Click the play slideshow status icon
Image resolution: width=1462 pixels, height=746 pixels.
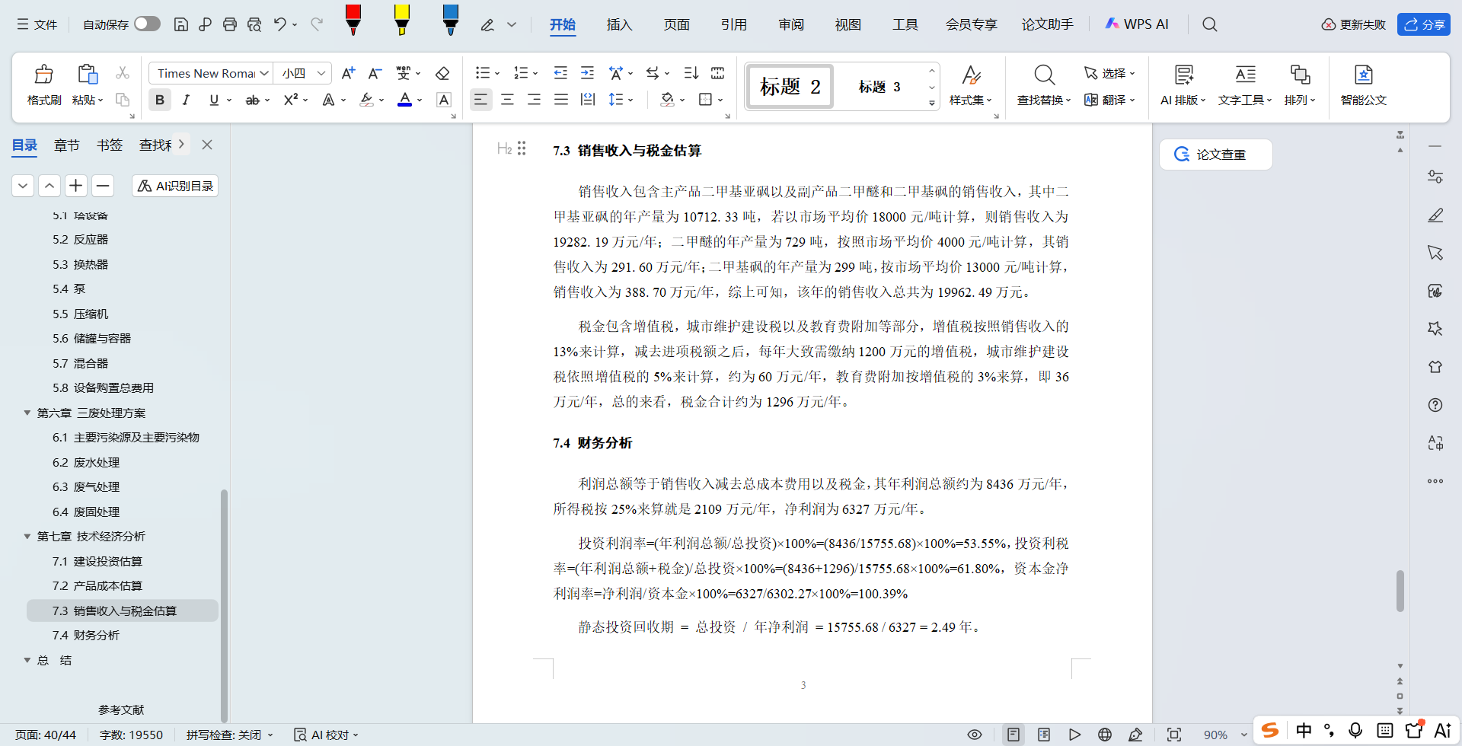point(1074,735)
